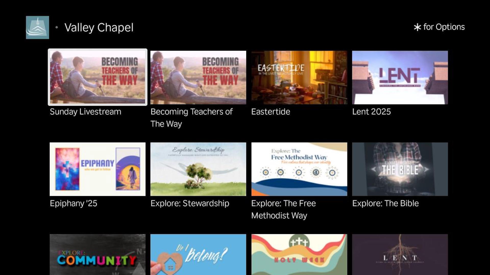
Task: Click the Valley Chapel channel title
Action: coord(99,28)
